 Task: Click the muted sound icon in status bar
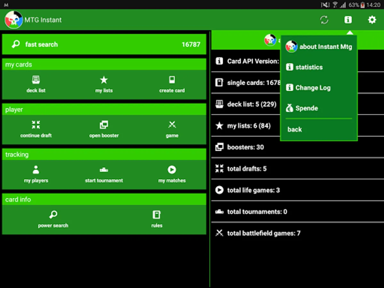click(325, 5)
